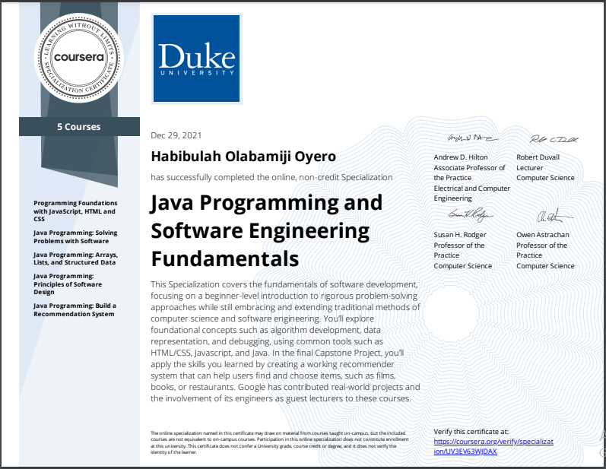Click the name "Owen Astrachan"
Image resolution: width=606 pixels, height=469 pixels.
click(x=543, y=235)
